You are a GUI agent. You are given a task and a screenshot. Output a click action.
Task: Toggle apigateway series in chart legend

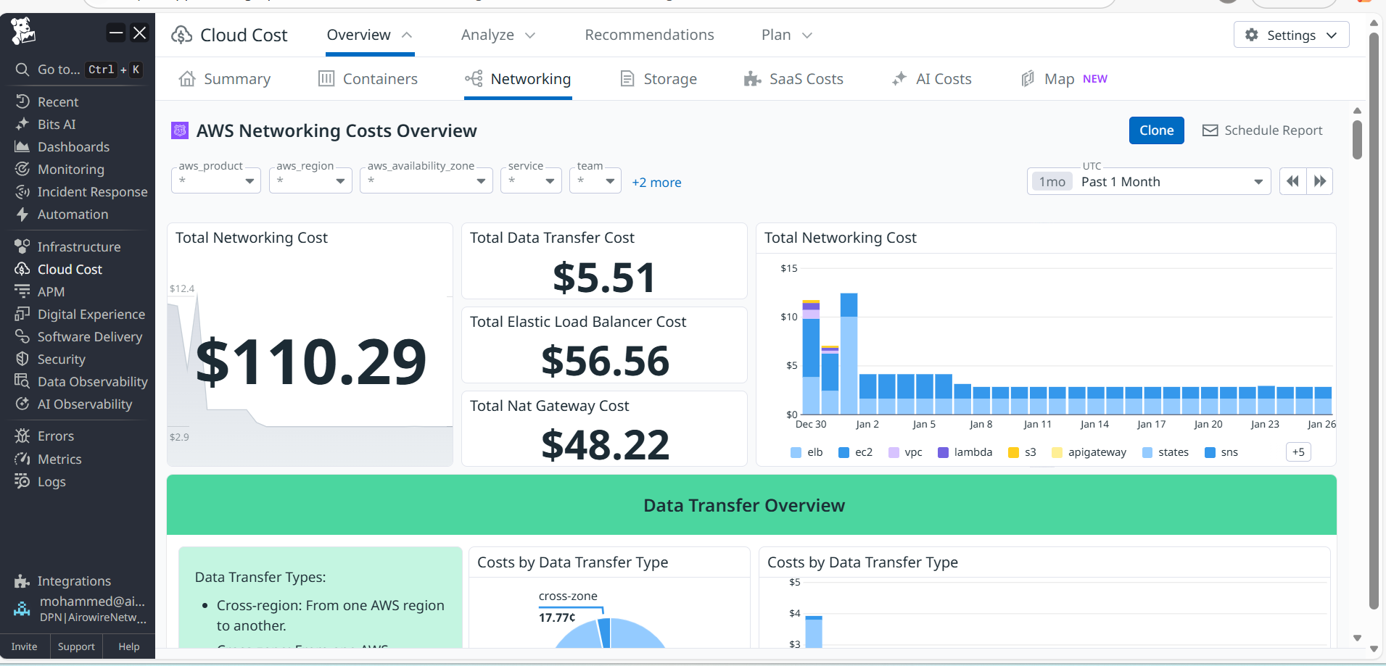(x=1089, y=452)
